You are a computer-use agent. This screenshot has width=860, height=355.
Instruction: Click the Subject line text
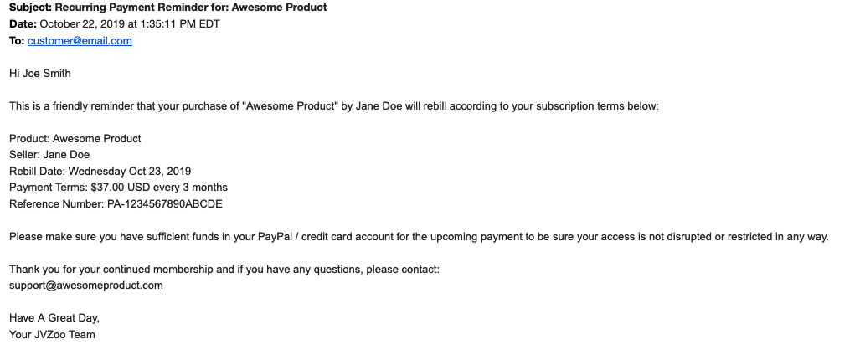pos(167,8)
